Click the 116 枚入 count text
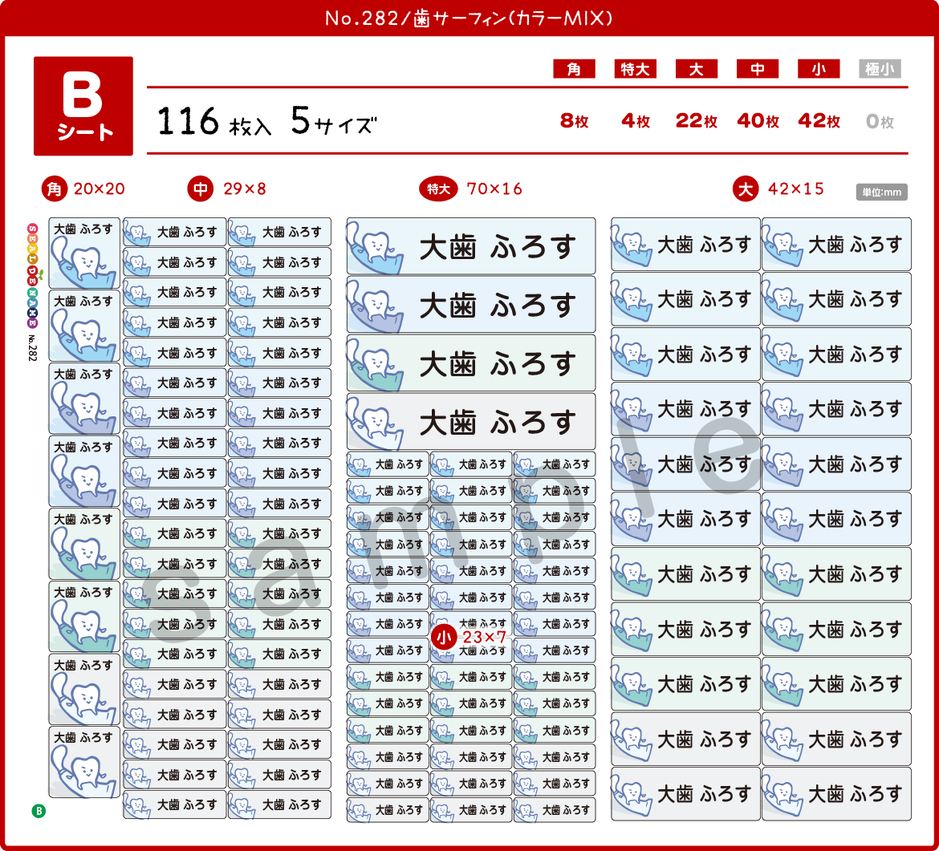 (x=214, y=121)
